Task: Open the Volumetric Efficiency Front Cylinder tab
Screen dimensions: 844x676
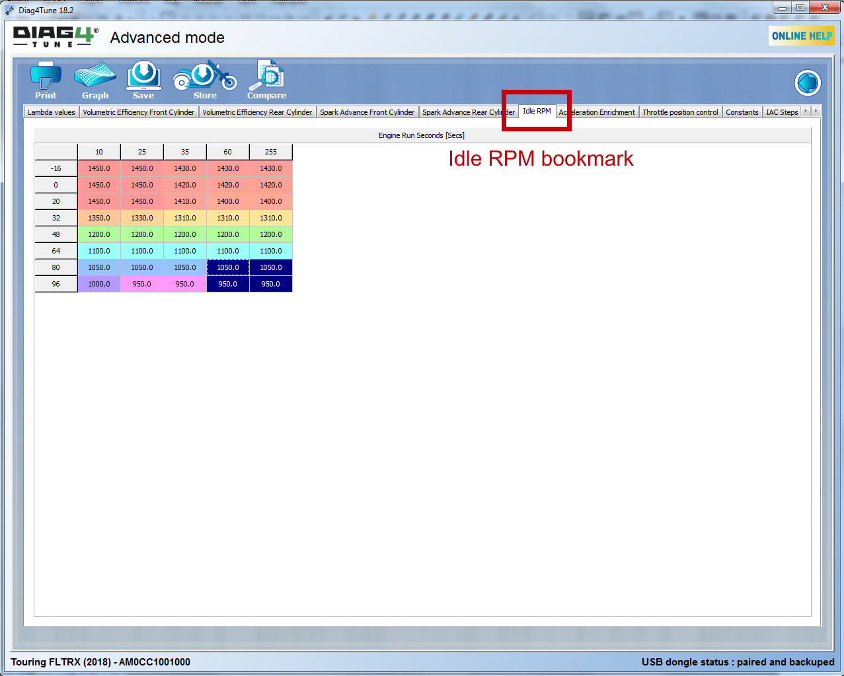Action: click(x=138, y=112)
